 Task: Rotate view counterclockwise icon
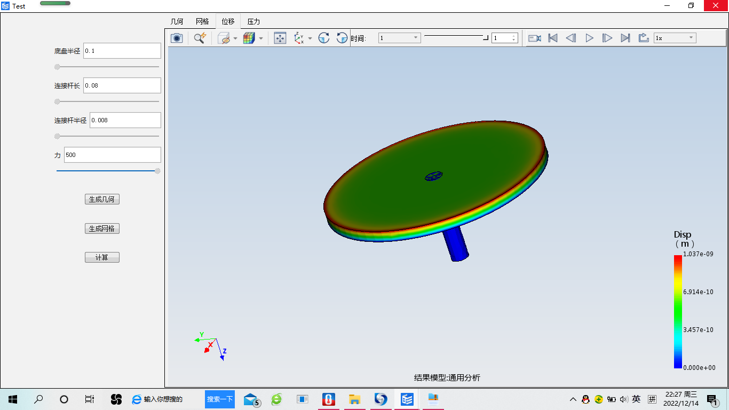coord(342,38)
